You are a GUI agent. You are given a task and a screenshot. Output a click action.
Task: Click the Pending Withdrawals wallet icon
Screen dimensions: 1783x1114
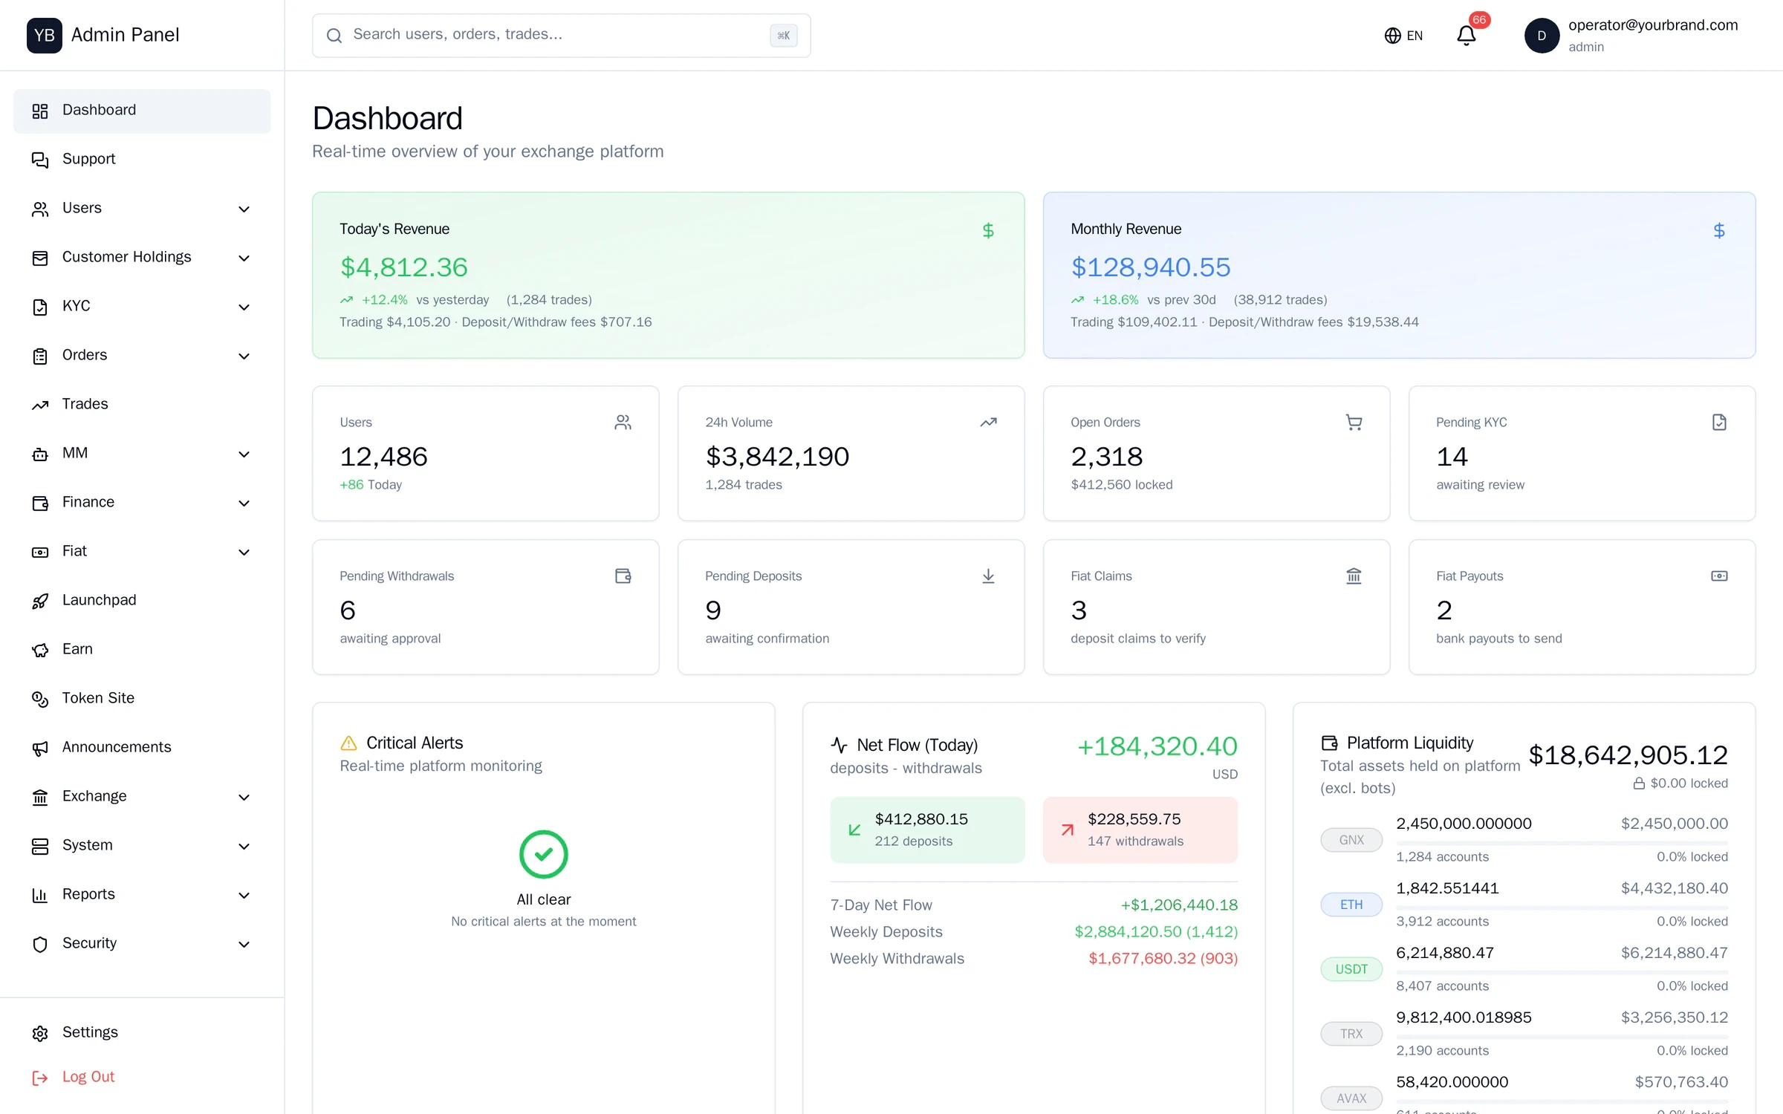623,576
